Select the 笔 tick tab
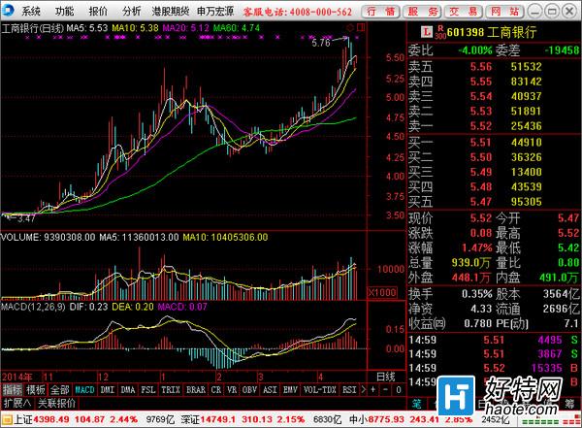582x428 pixels. 416,404
